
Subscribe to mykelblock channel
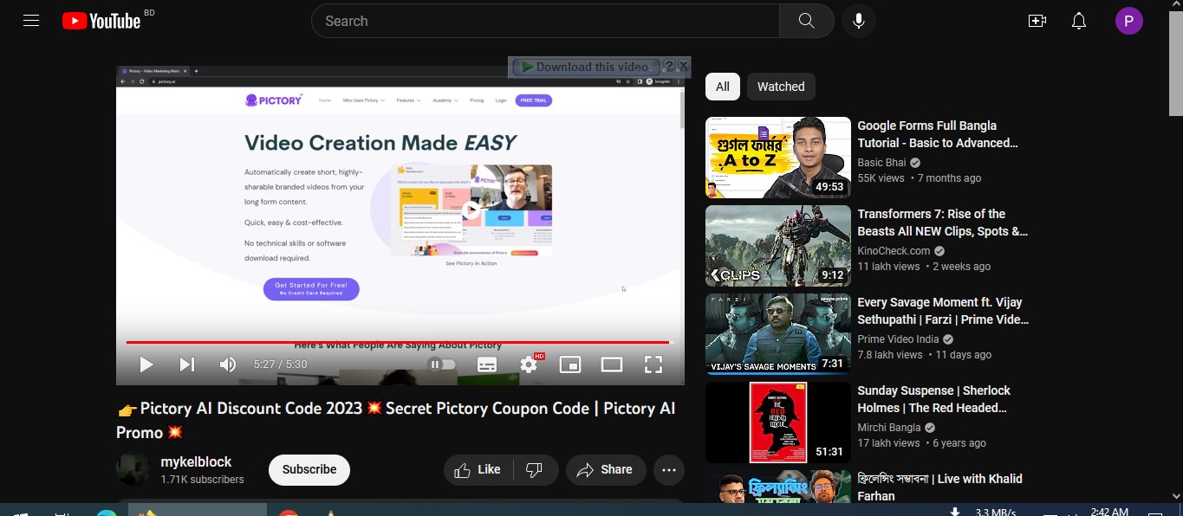309,470
